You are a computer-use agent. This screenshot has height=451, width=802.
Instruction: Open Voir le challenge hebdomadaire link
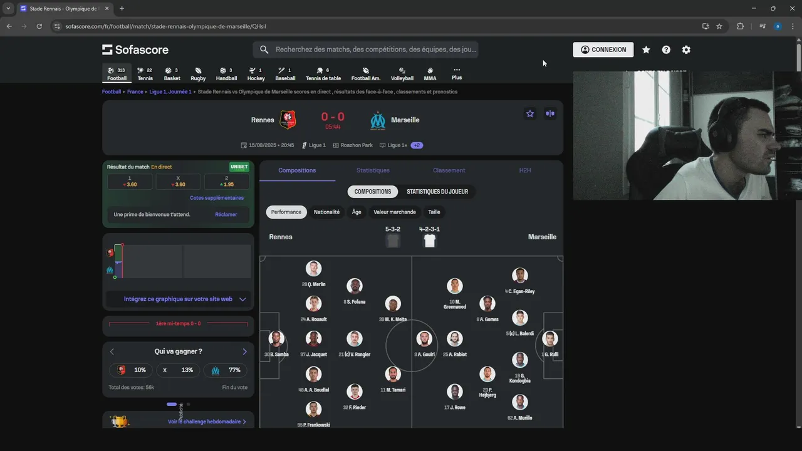tap(207, 422)
